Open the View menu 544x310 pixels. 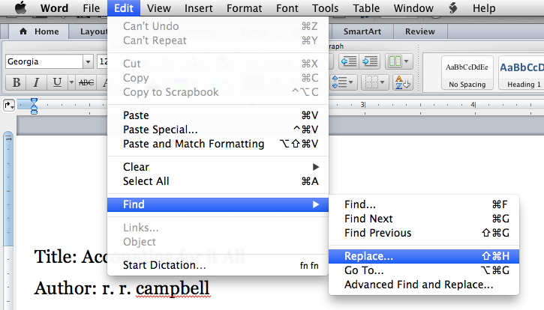[159, 7]
